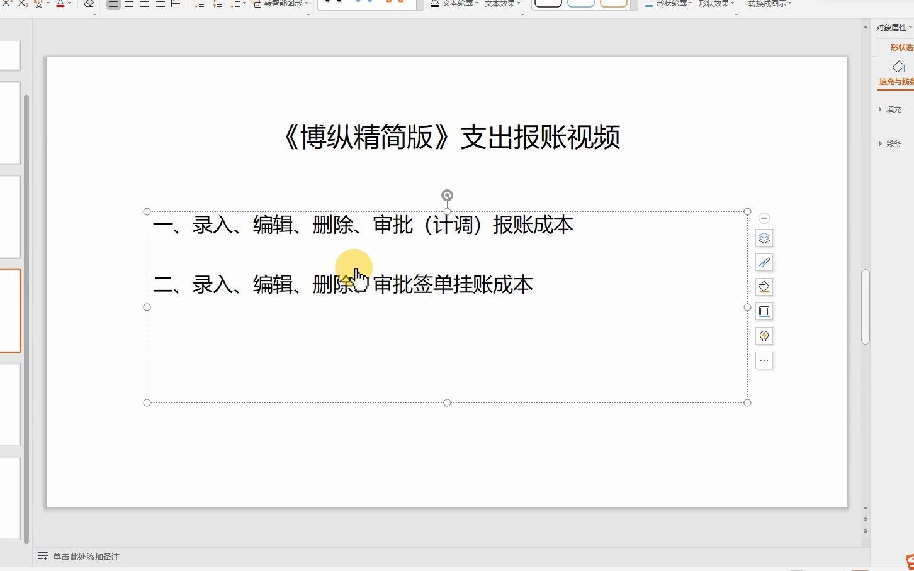Screen dimensions: 914x571
Task: Open the layer order stack icon
Action: tap(764, 238)
